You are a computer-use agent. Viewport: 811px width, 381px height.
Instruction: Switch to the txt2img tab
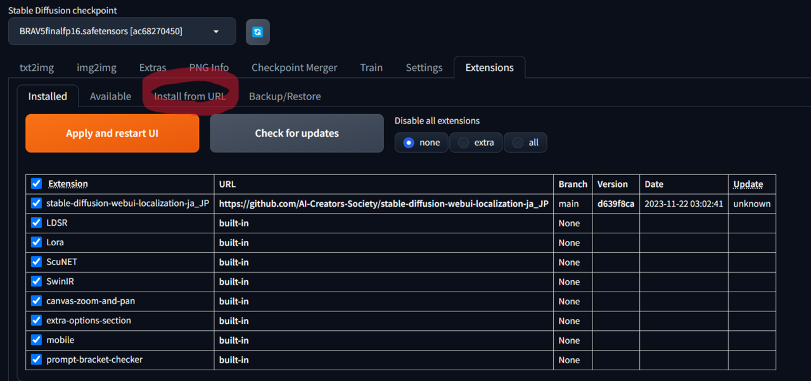point(36,67)
